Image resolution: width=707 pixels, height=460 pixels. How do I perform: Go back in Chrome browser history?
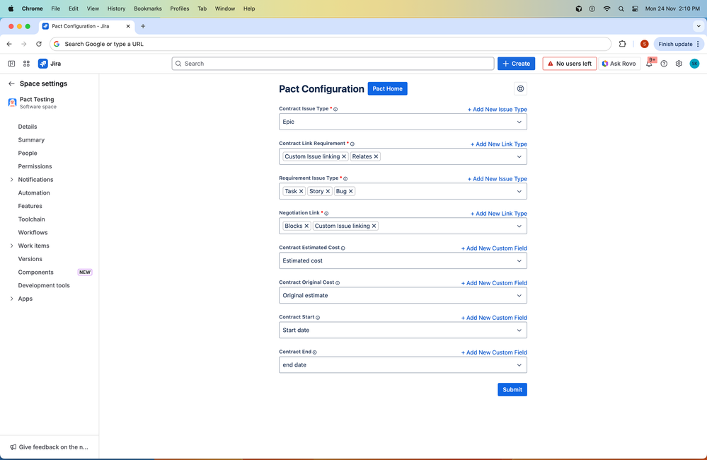[x=9, y=44]
